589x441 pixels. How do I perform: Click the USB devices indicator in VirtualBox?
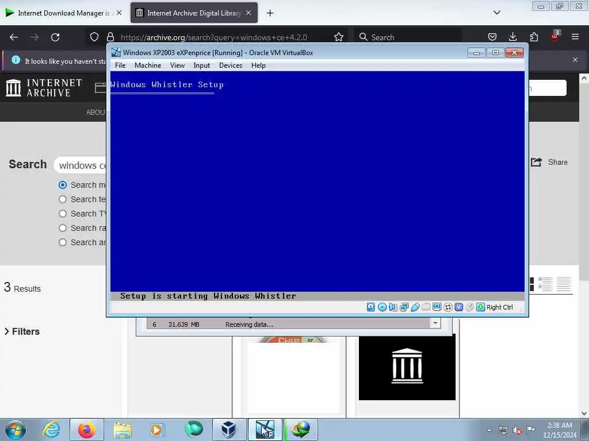point(415,307)
